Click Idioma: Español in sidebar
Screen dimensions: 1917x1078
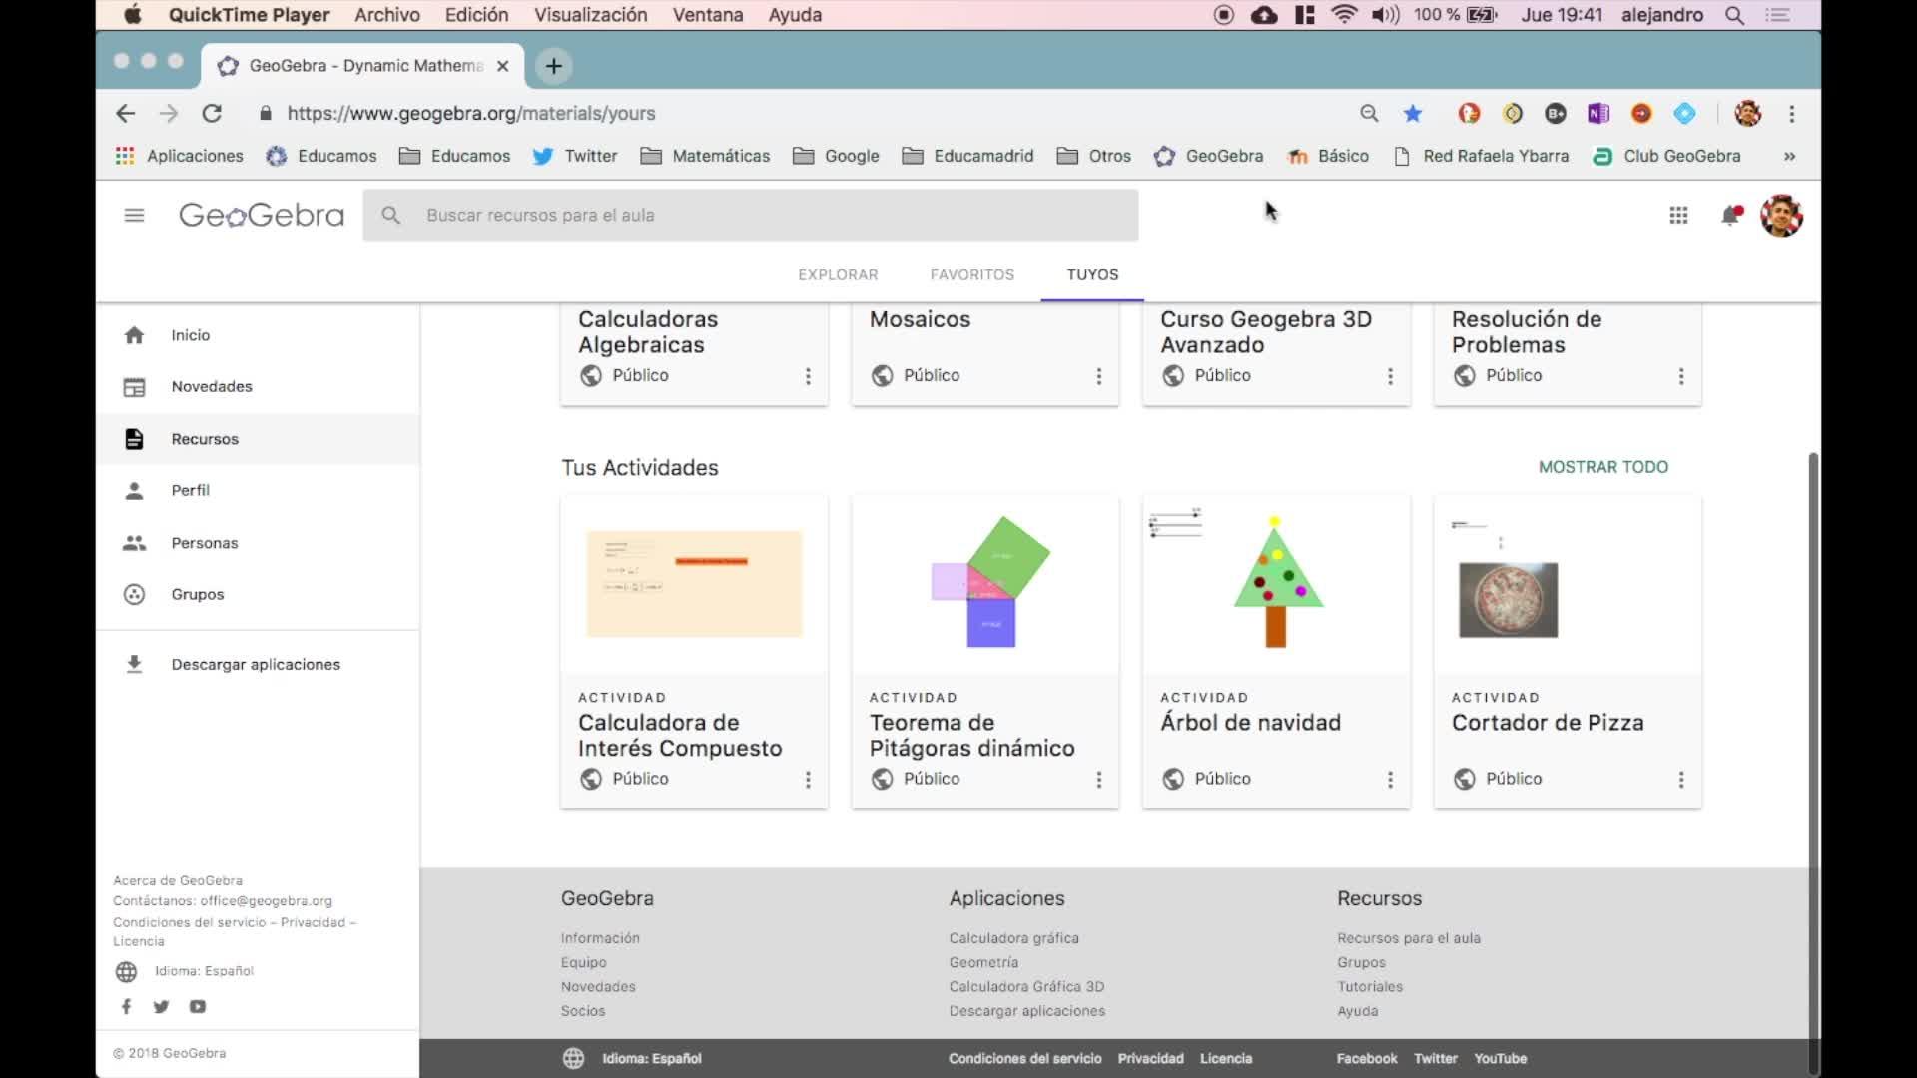point(204,970)
